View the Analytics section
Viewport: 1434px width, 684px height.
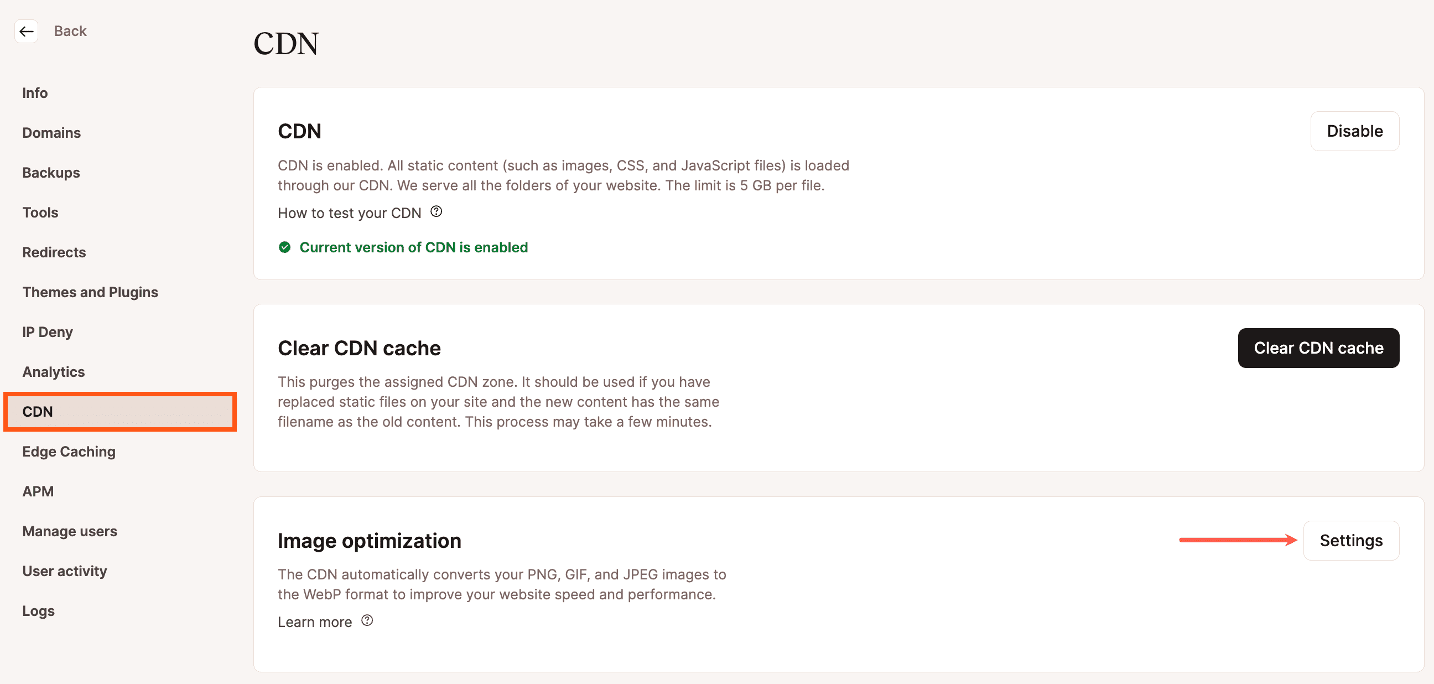[54, 371]
